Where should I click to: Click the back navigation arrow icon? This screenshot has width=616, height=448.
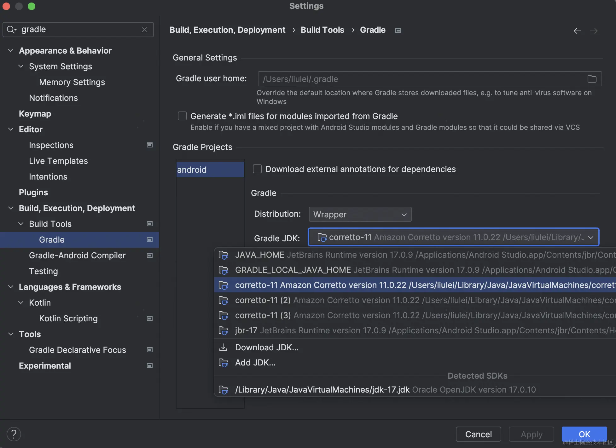click(x=577, y=31)
